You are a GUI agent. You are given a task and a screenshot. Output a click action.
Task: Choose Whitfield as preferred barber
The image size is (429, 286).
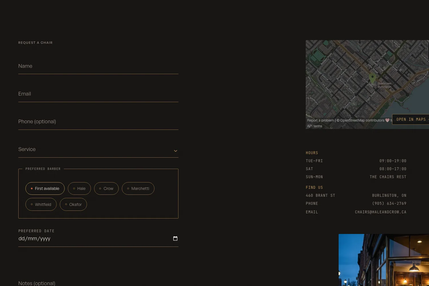(x=41, y=204)
